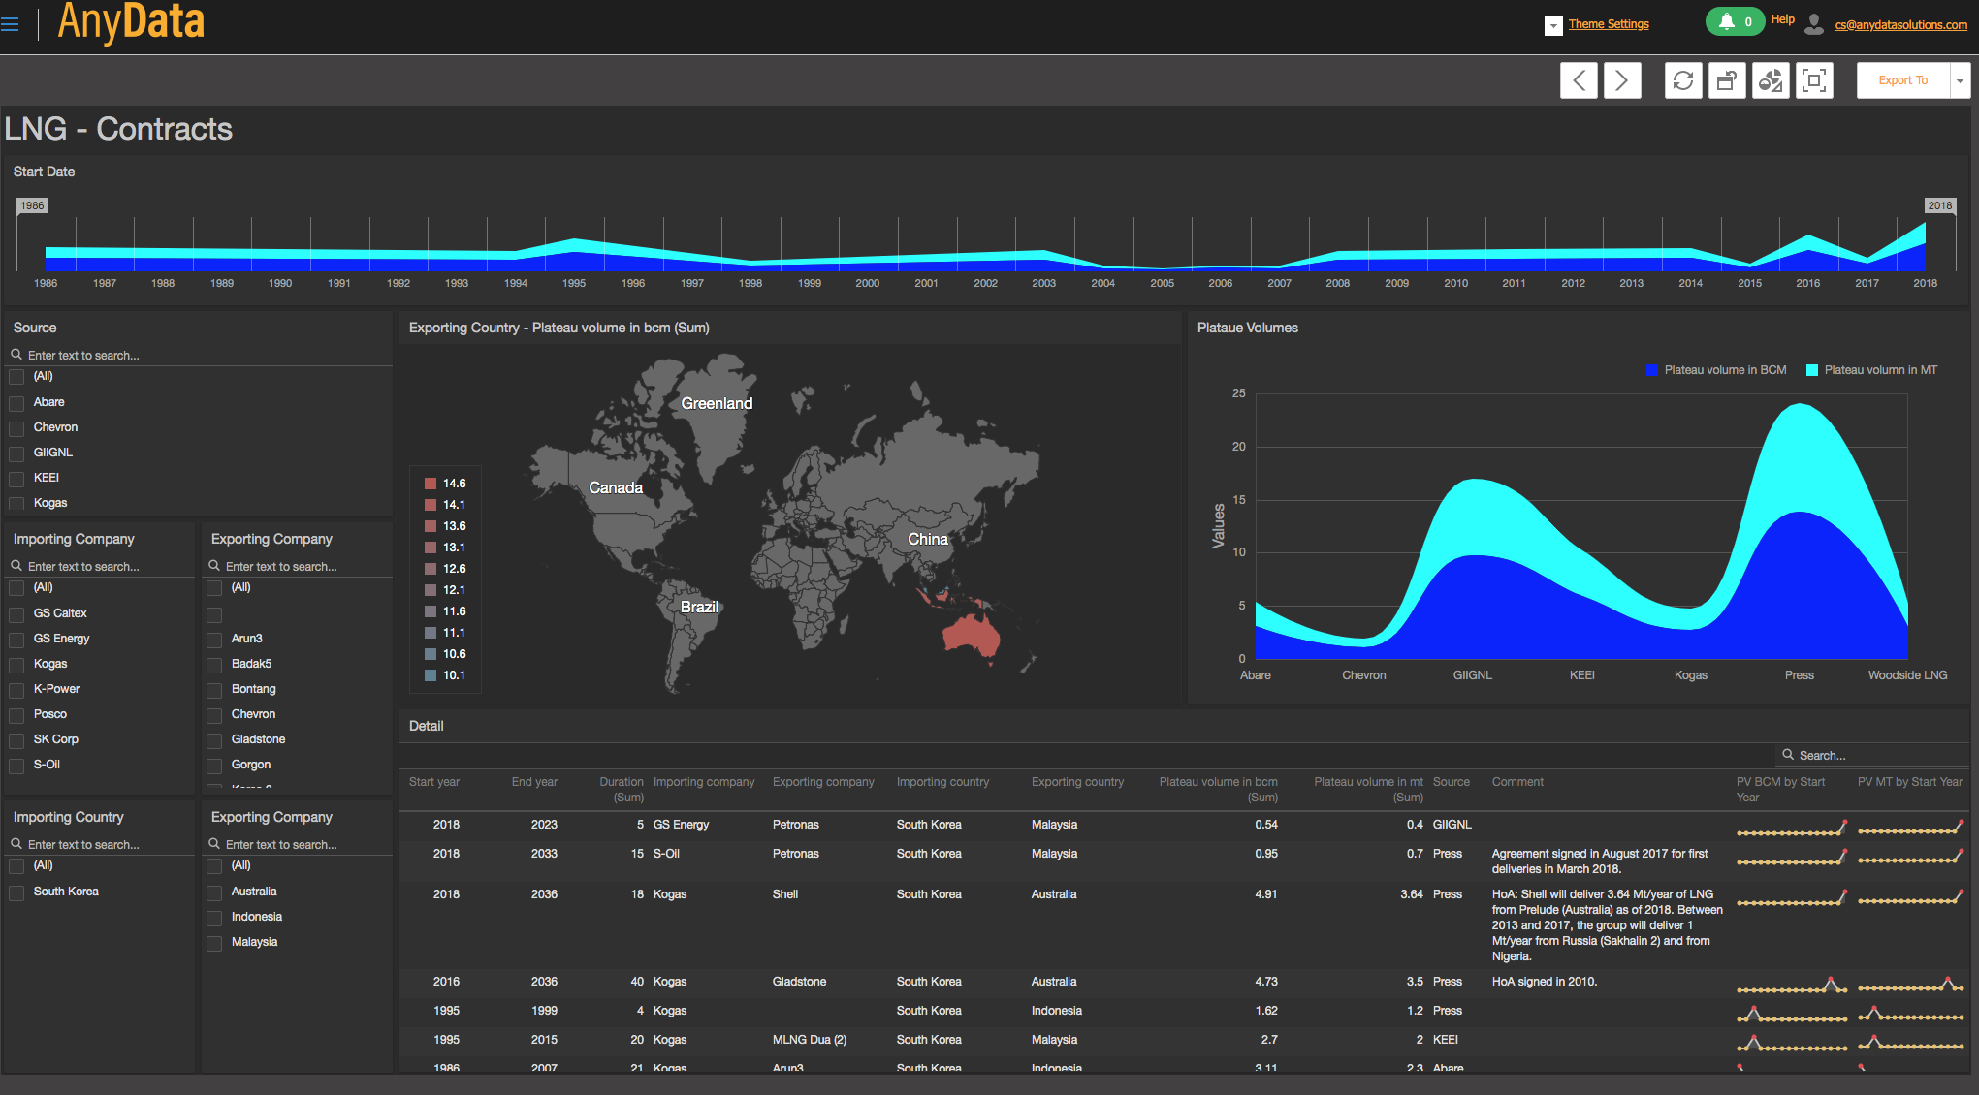Sort by Plateau volume in bcm column
The width and height of the screenshot is (1979, 1095).
click(1219, 789)
